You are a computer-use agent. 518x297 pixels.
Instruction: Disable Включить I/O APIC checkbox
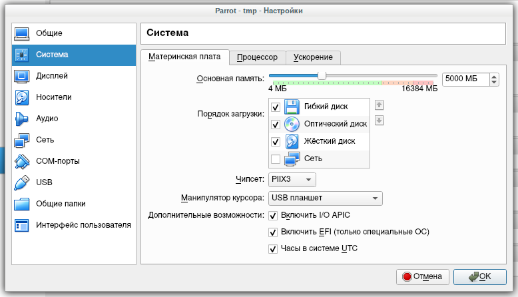pos(272,216)
